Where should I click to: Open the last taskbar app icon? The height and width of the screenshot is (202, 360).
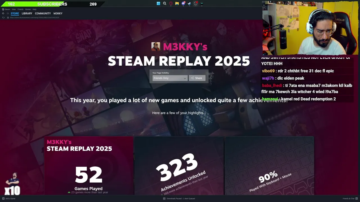[202, 4]
